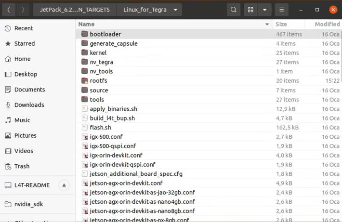The height and width of the screenshot is (222, 342).
Task: Switch to grid view icon
Action: coord(250,10)
